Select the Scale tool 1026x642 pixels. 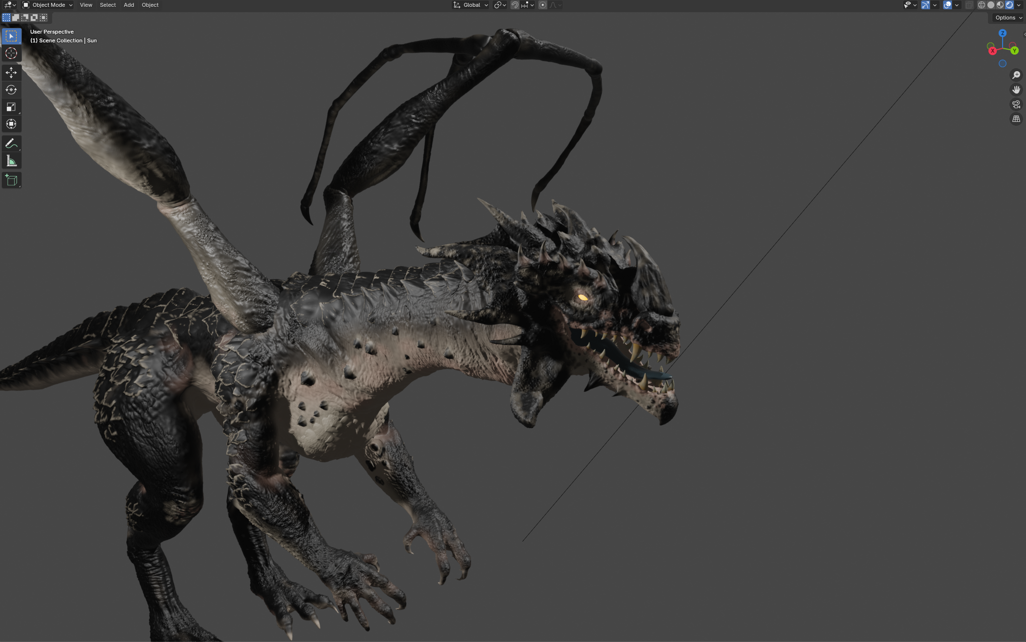[11, 107]
